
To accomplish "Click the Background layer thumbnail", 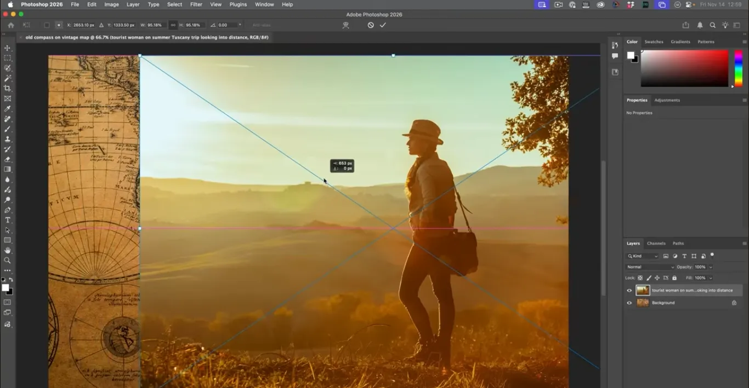I will (x=643, y=303).
